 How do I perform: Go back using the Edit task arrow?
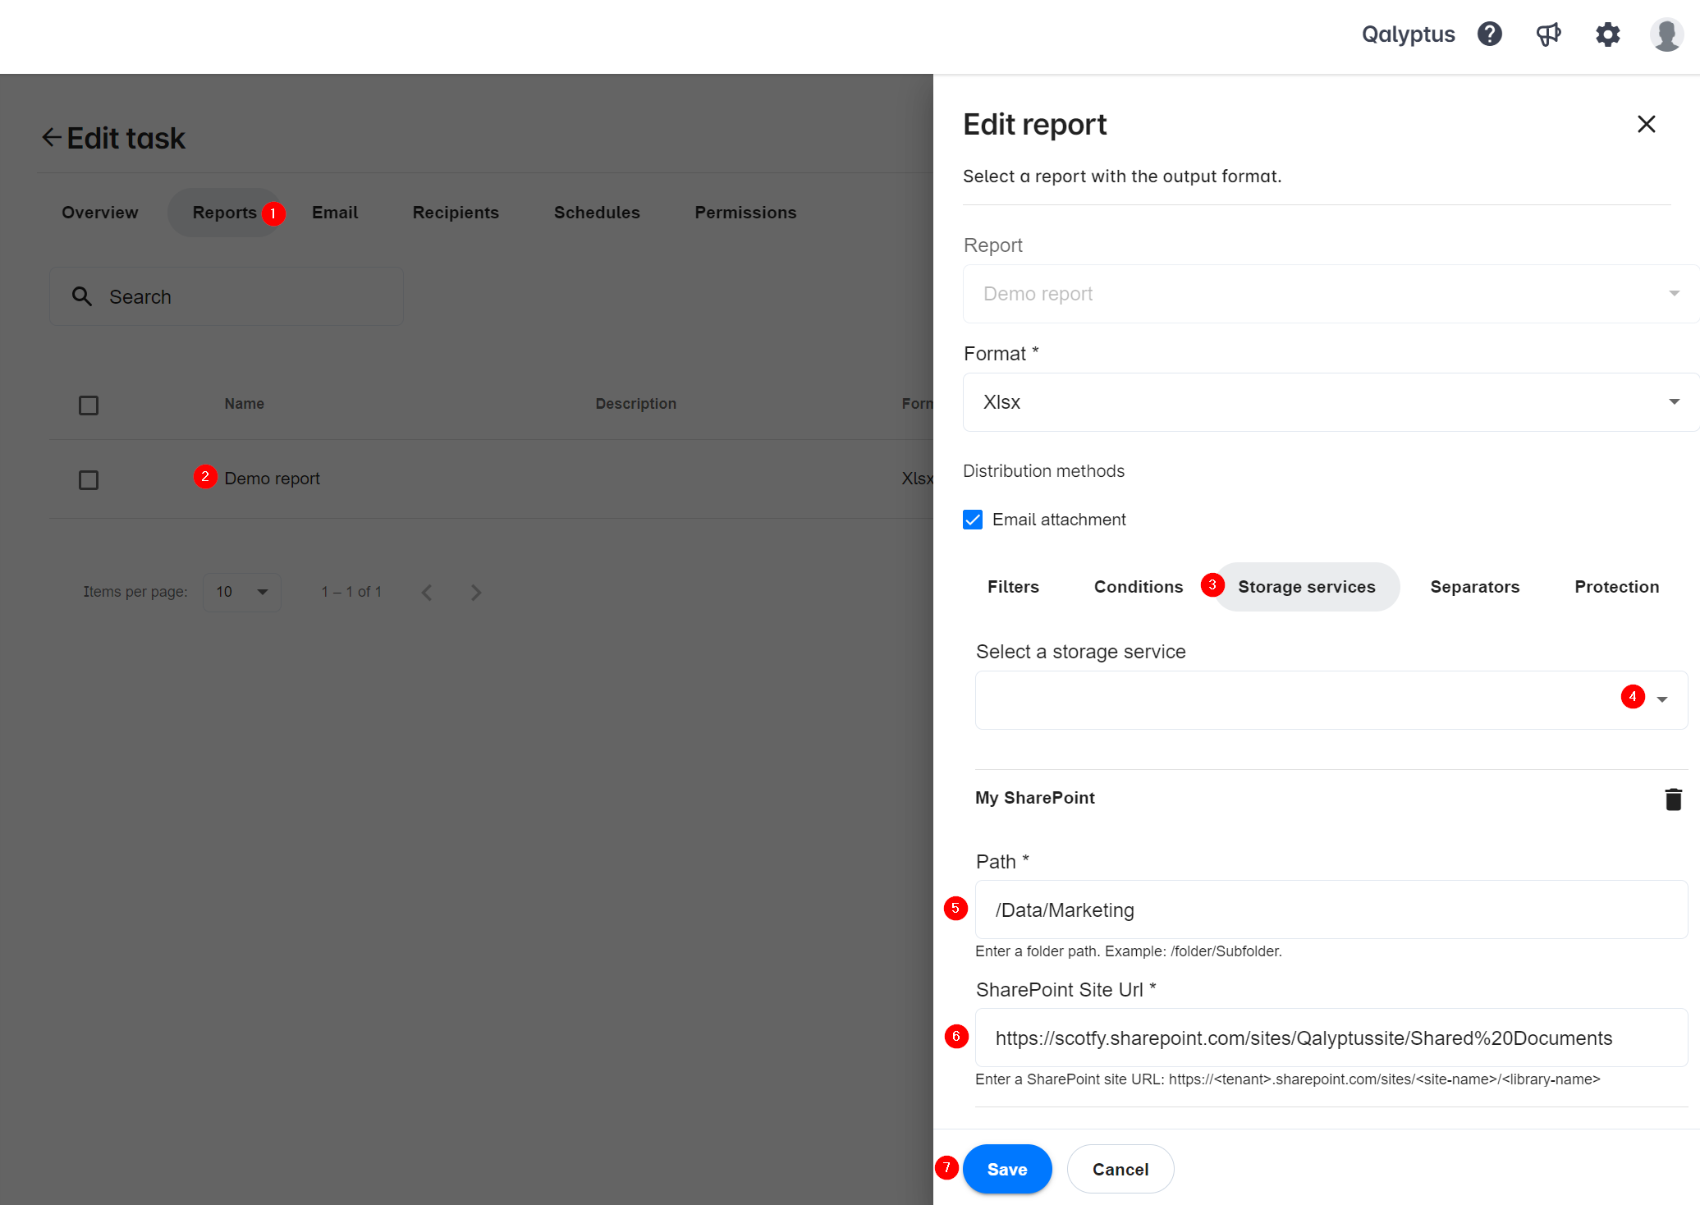pos(51,137)
